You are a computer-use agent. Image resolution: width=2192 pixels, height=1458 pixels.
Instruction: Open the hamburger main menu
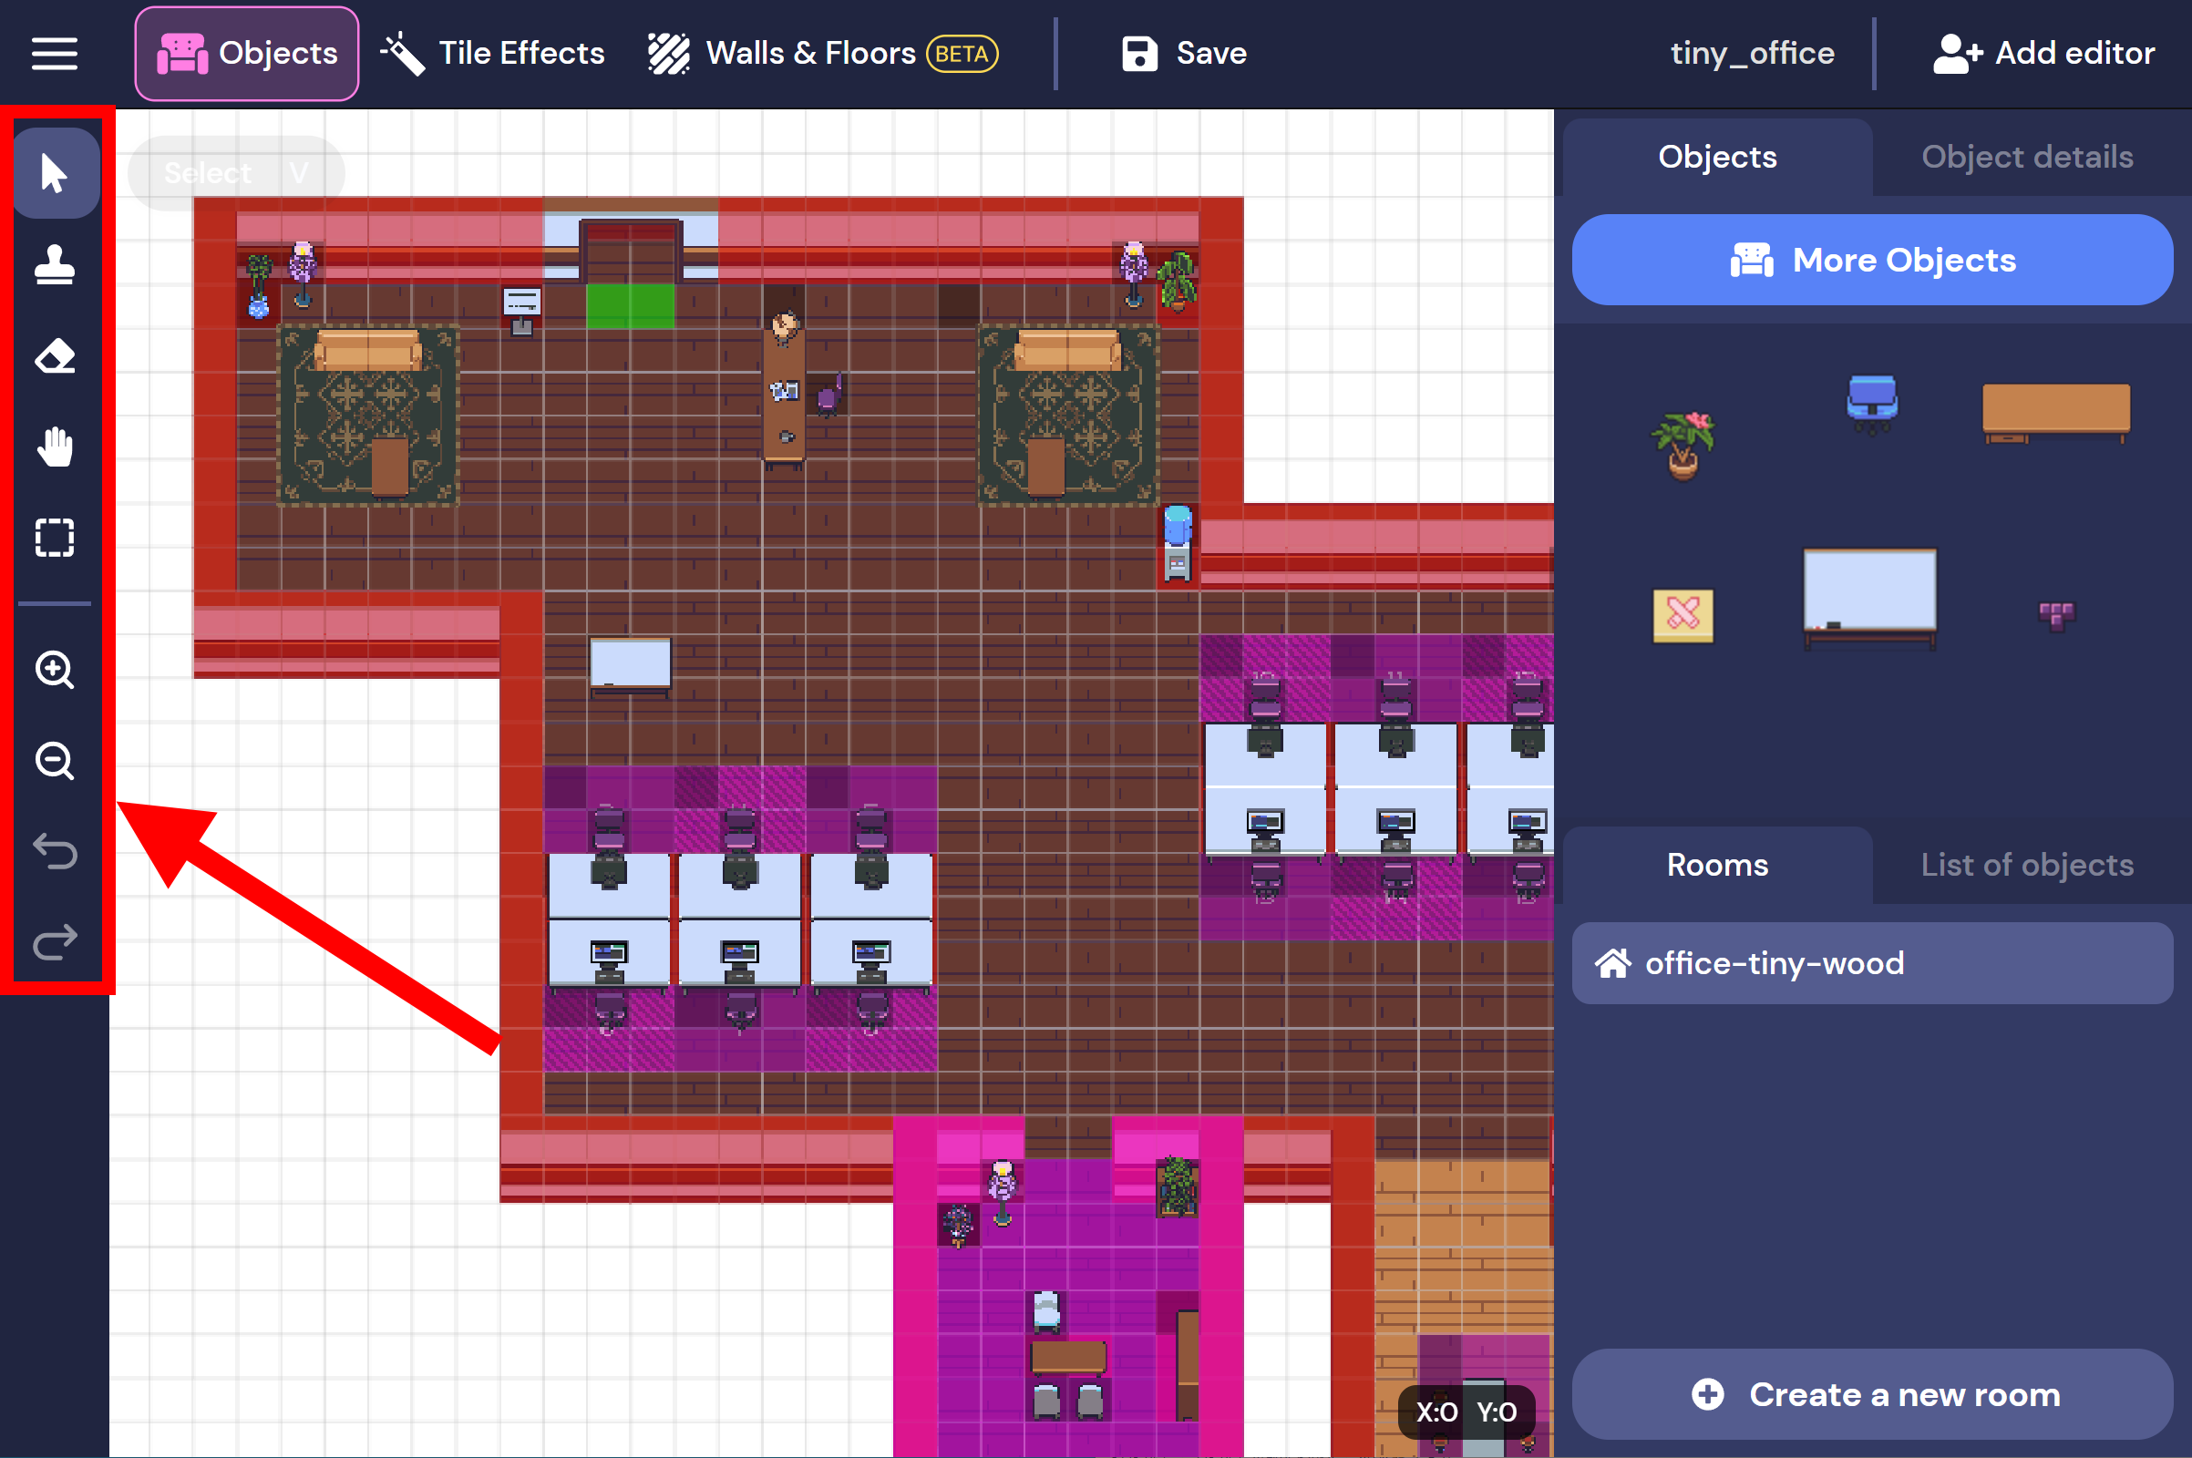point(54,53)
